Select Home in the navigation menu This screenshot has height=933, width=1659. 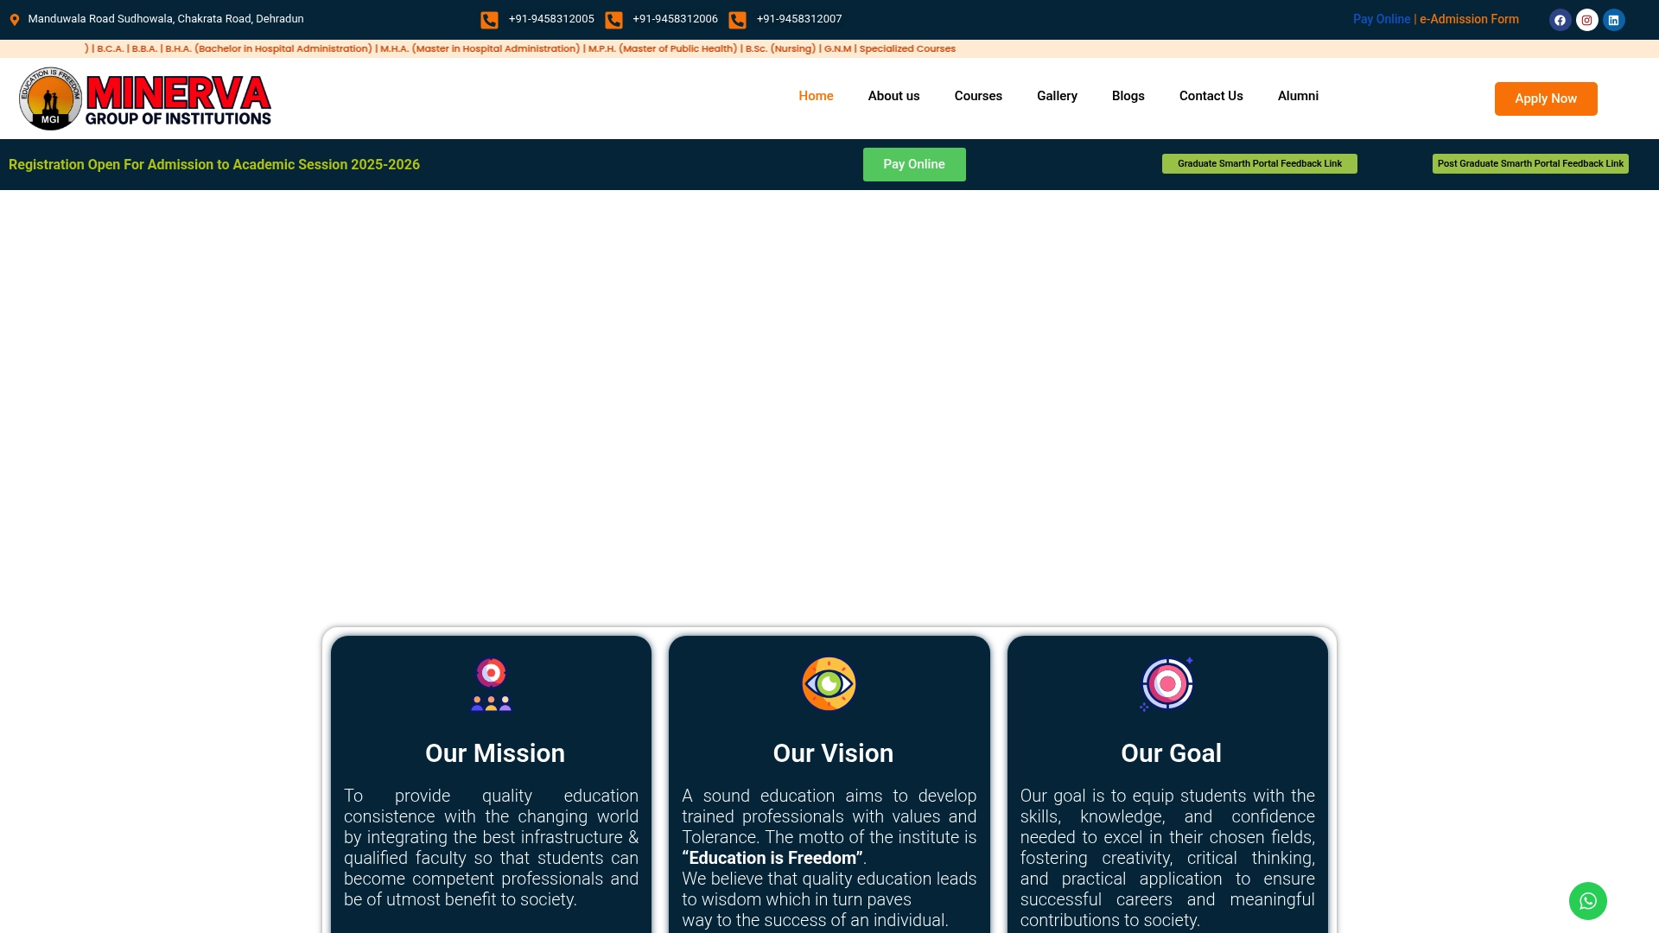coord(815,96)
